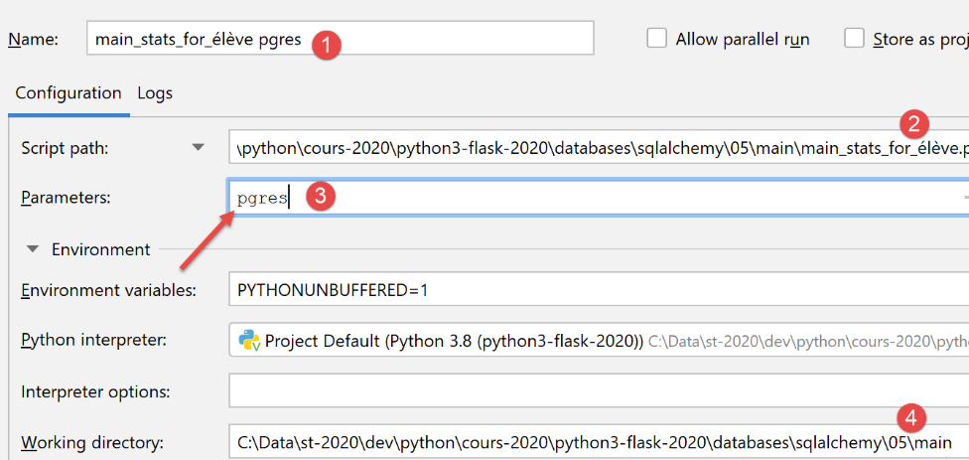Open the Script path type dropdown arrow
Image resolution: width=969 pixels, height=460 pixels.
pos(199,147)
